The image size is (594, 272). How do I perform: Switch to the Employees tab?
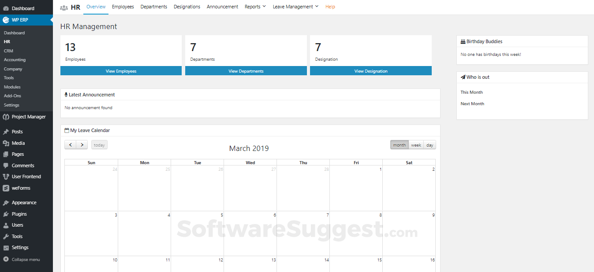(x=123, y=6)
